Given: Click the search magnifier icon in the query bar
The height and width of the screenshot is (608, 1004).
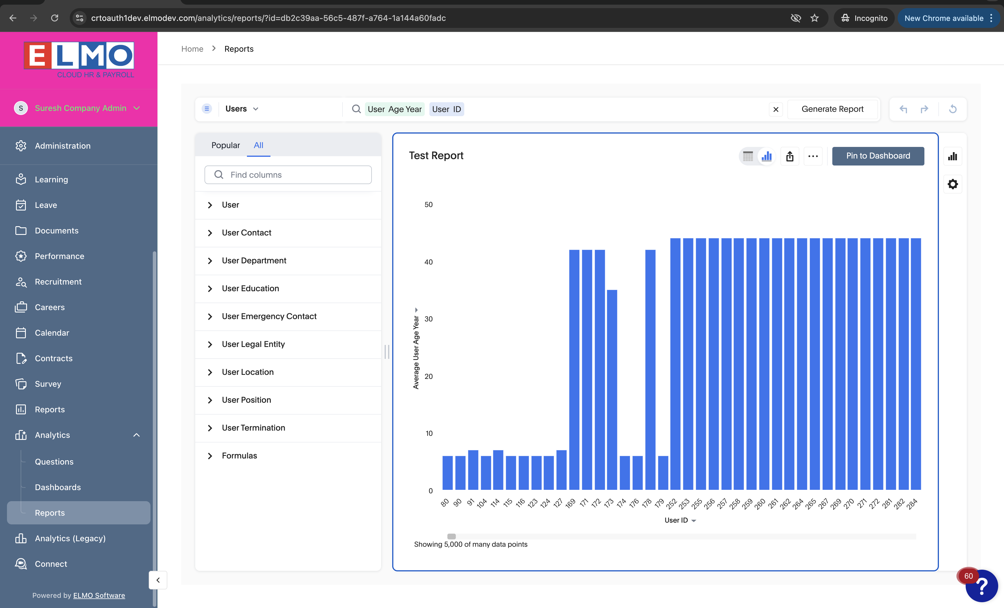Looking at the screenshot, I should click(356, 109).
